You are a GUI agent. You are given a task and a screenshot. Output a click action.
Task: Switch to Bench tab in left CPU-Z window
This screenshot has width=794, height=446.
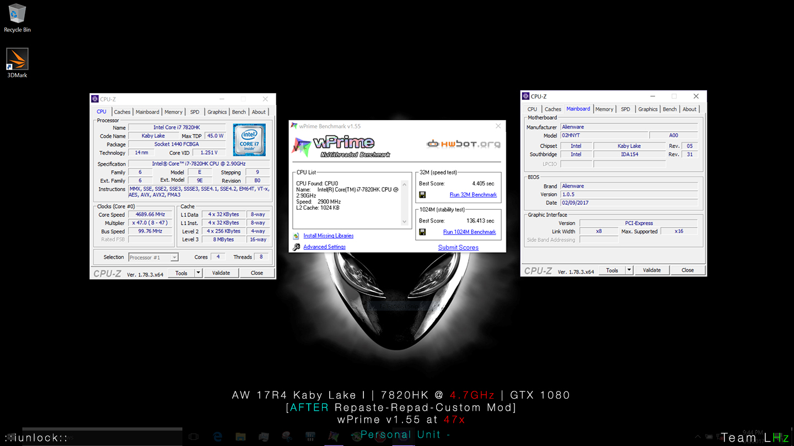(239, 112)
